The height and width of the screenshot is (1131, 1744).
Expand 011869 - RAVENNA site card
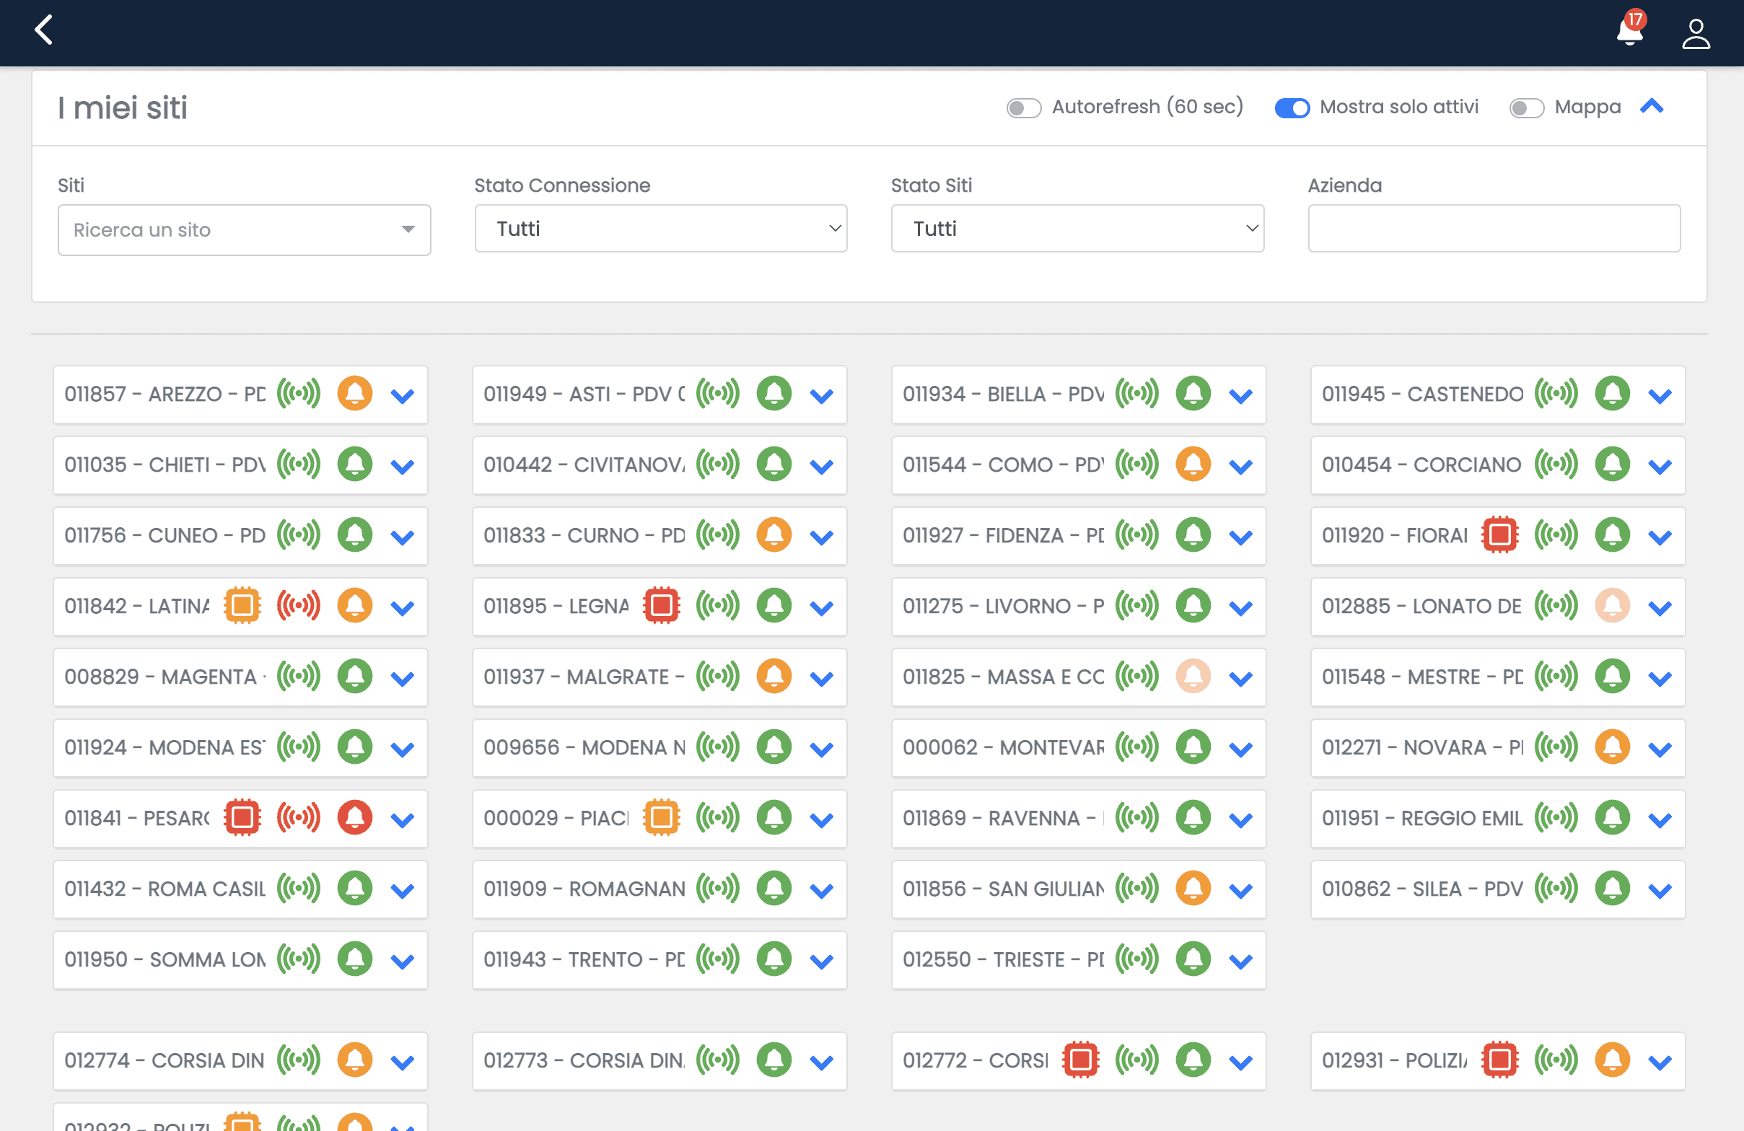coord(1240,819)
